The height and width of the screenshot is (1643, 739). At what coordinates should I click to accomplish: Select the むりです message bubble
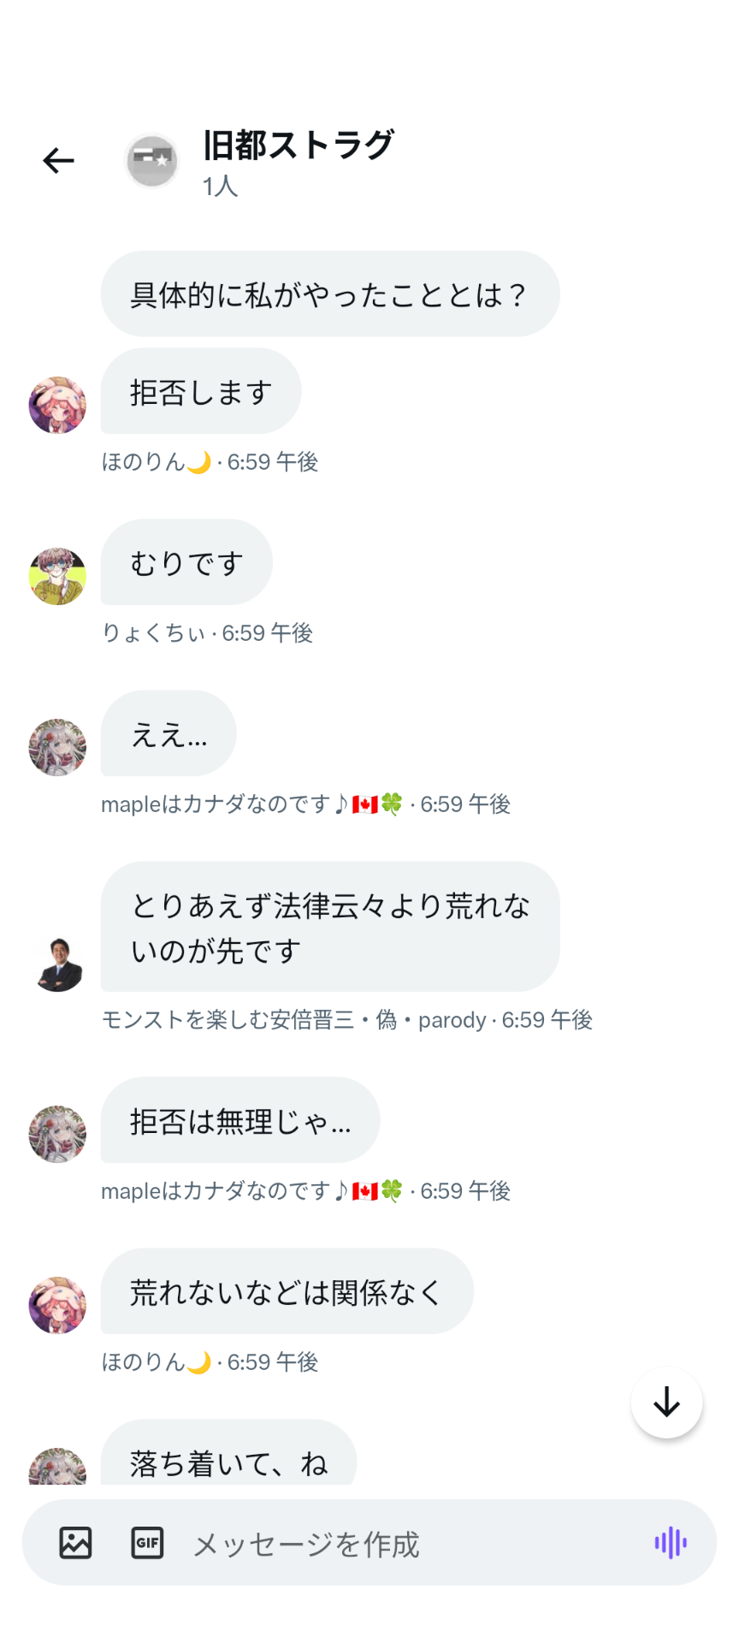click(186, 562)
